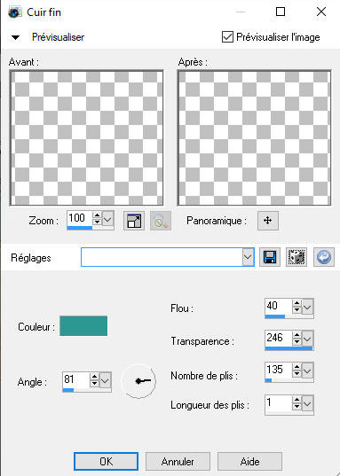Image resolution: width=340 pixels, height=476 pixels.
Task: Open the Réglages preset dropdown arrow
Action: click(249, 257)
